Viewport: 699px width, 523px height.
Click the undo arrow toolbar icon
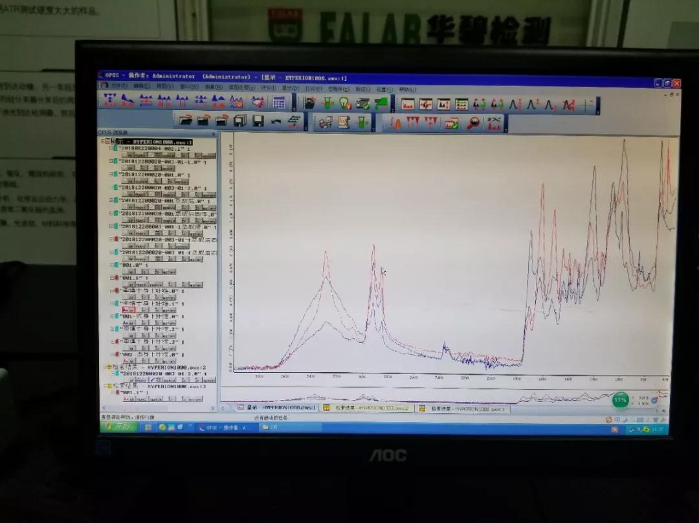pos(276,121)
